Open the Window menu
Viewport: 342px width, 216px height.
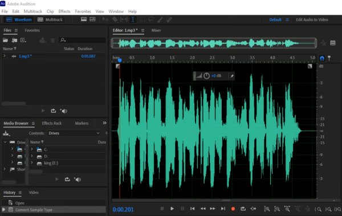pos(116,11)
